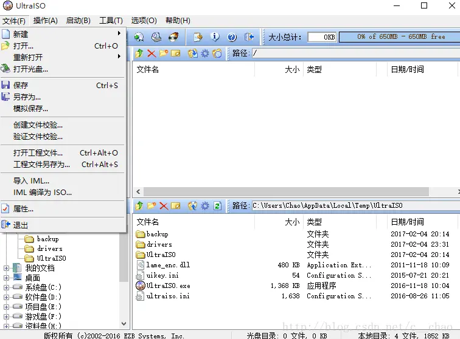Choose 工程文件另存为... menu entry
The image size is (460, 339).
tap(63, 165)
